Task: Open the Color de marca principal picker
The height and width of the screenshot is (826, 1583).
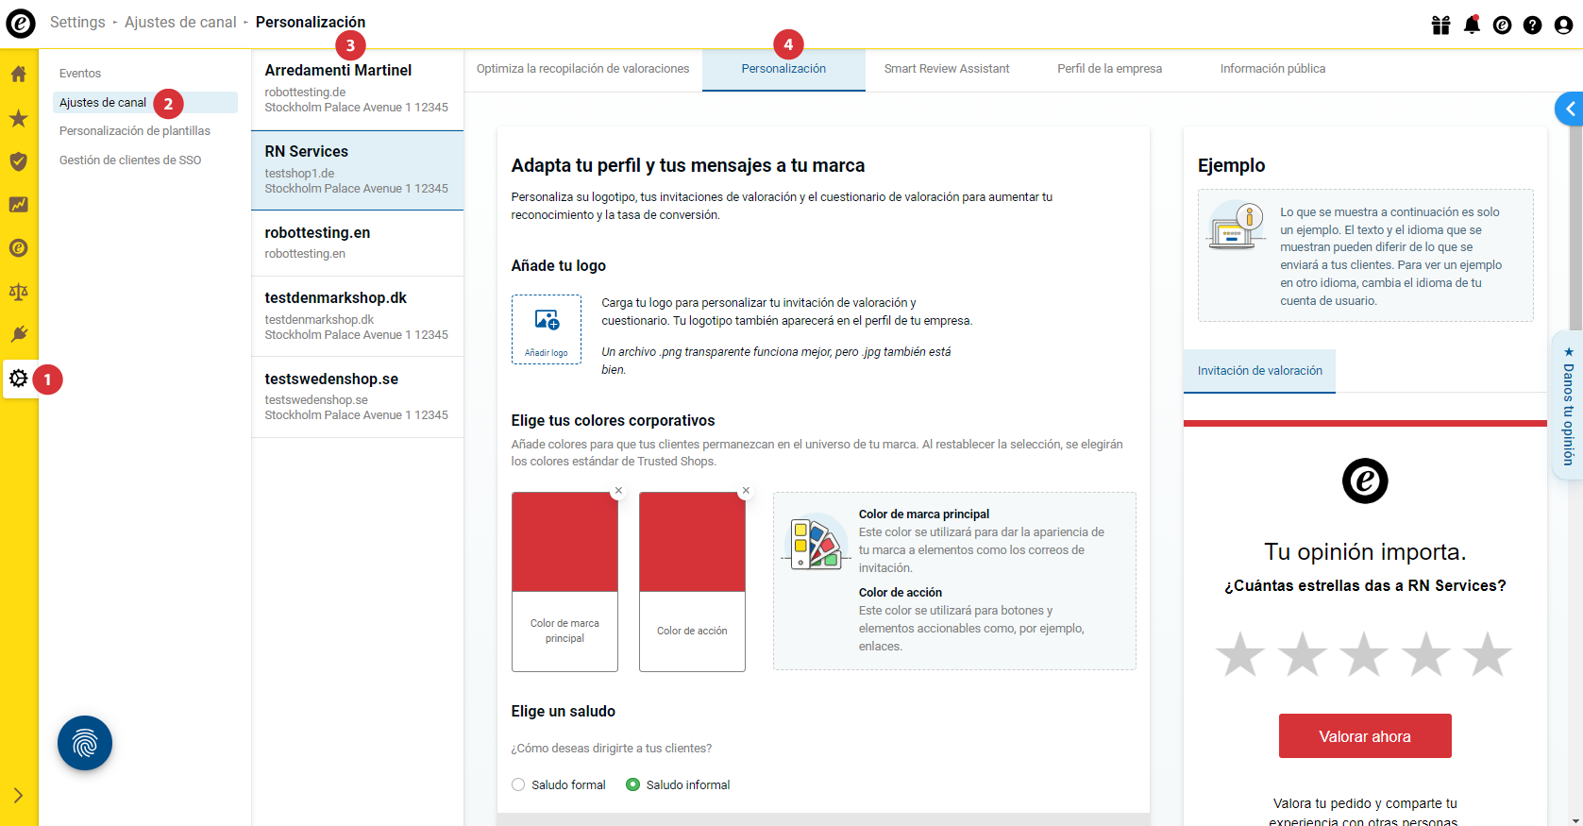Action: point(564,582)
